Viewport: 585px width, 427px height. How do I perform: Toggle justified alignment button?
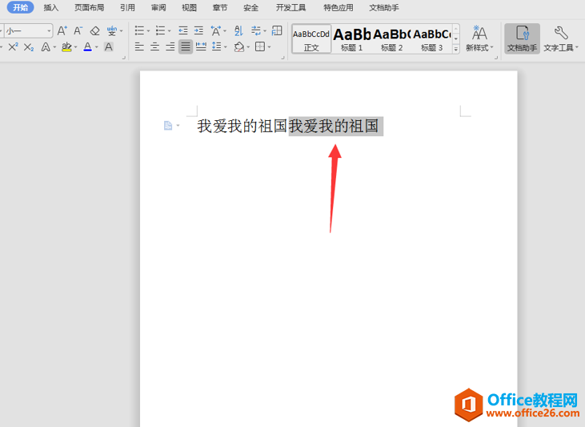186,47
